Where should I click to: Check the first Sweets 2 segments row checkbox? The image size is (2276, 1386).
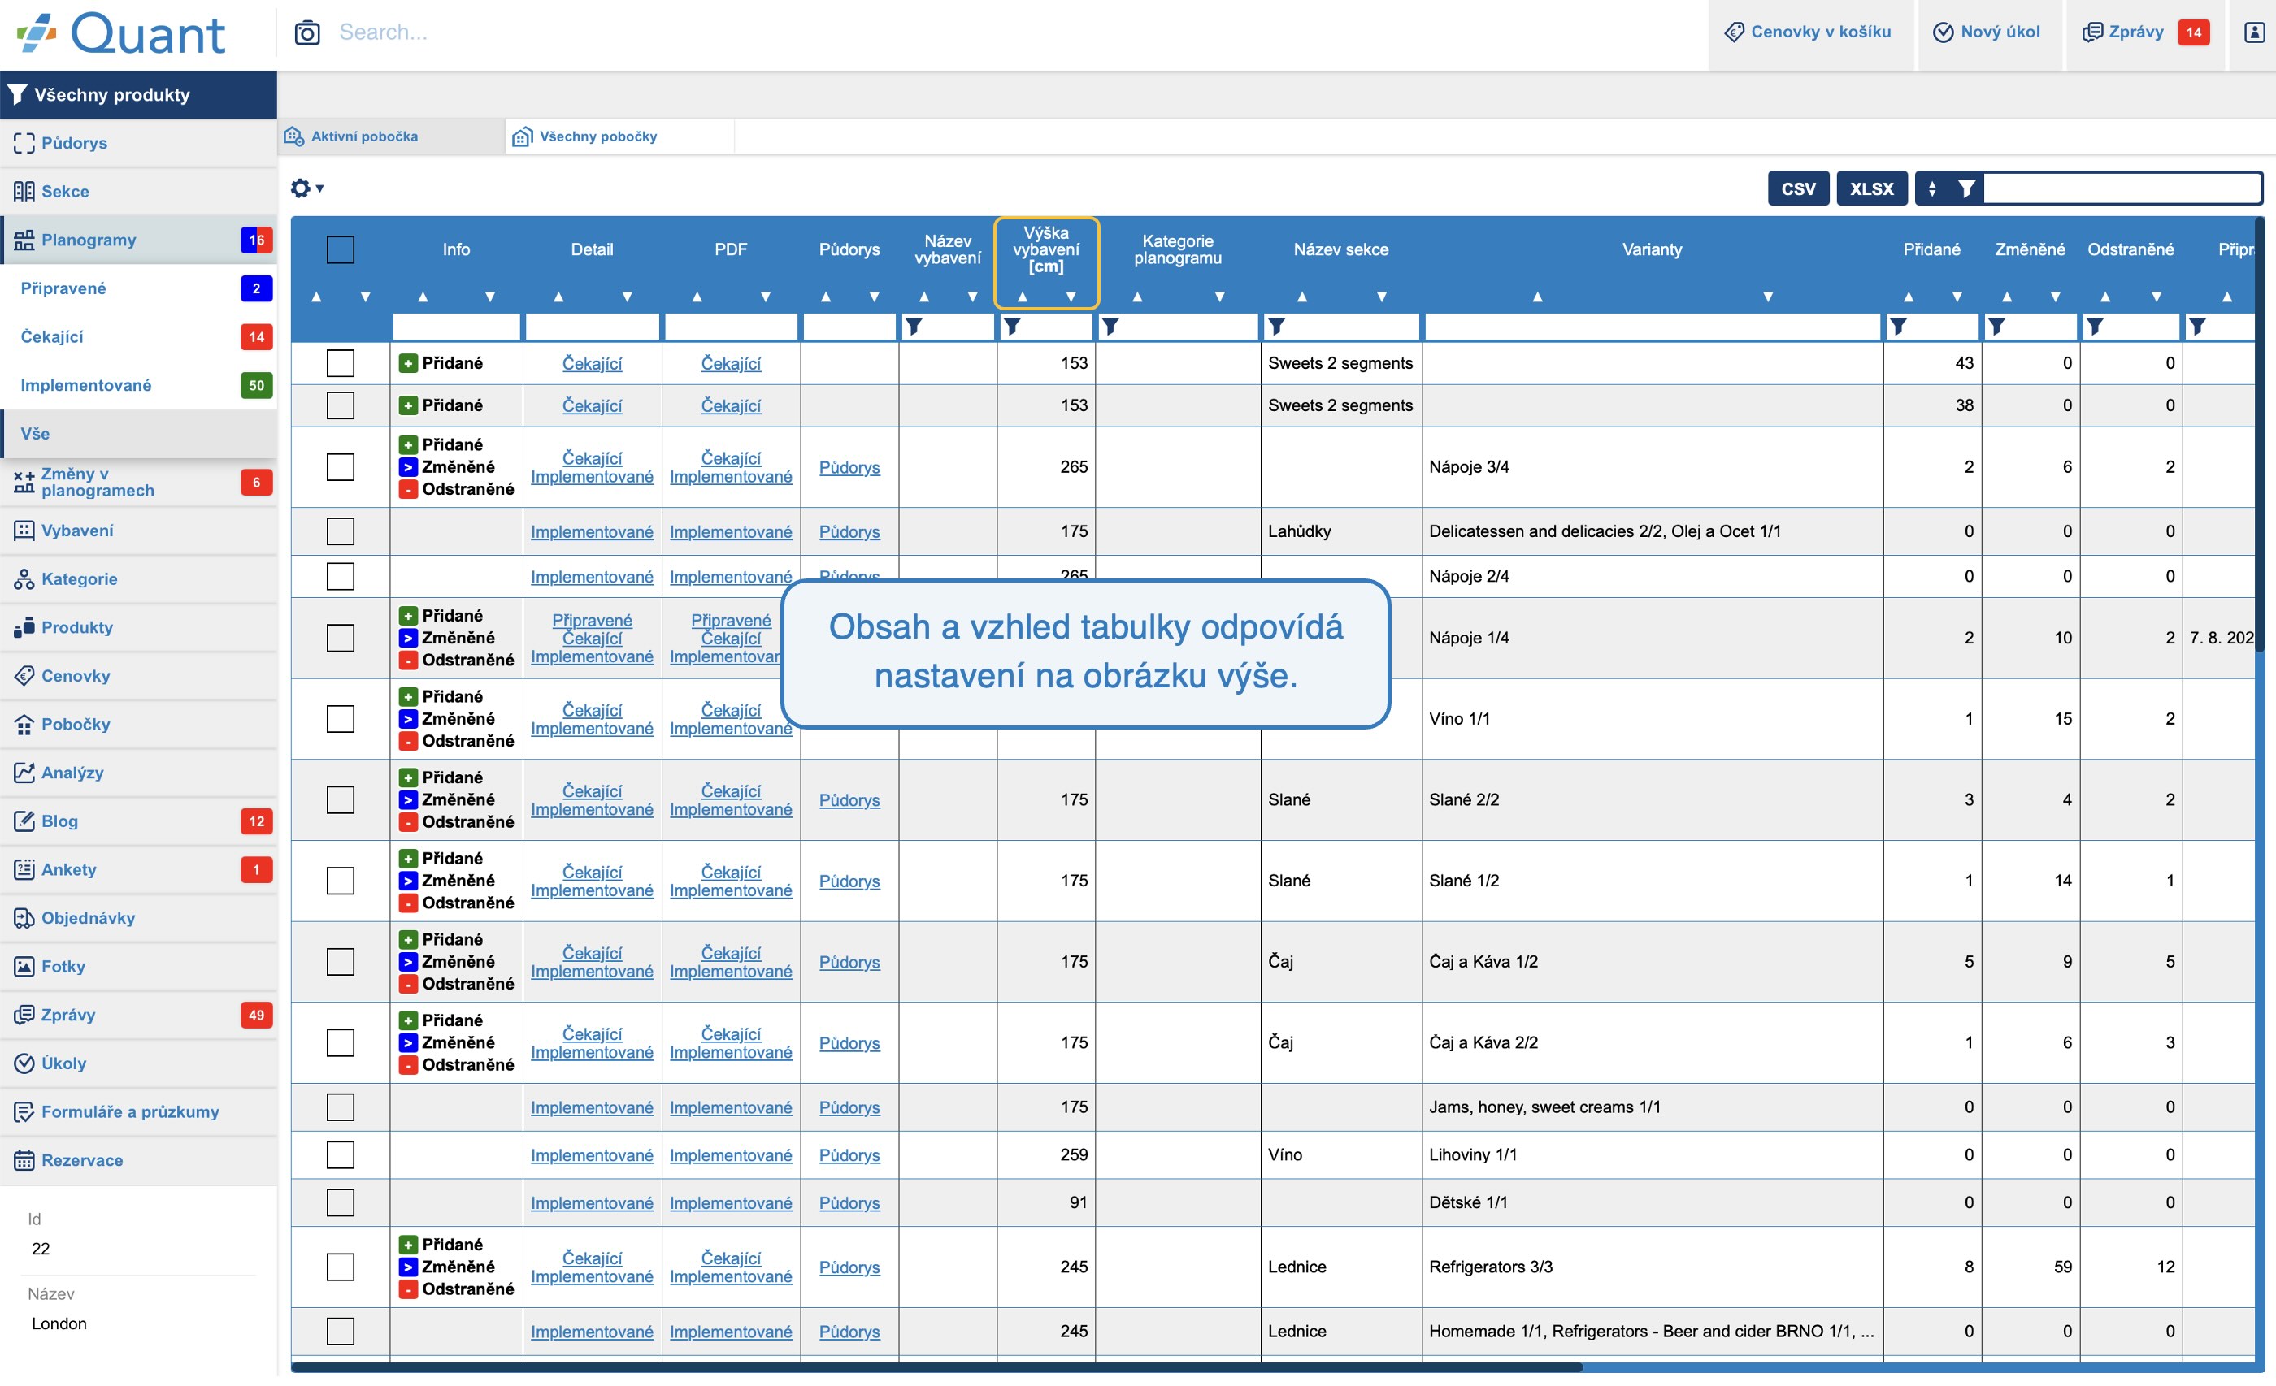(340, 363)
